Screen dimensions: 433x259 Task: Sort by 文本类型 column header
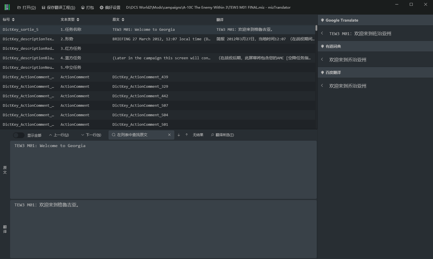point(70,20)
